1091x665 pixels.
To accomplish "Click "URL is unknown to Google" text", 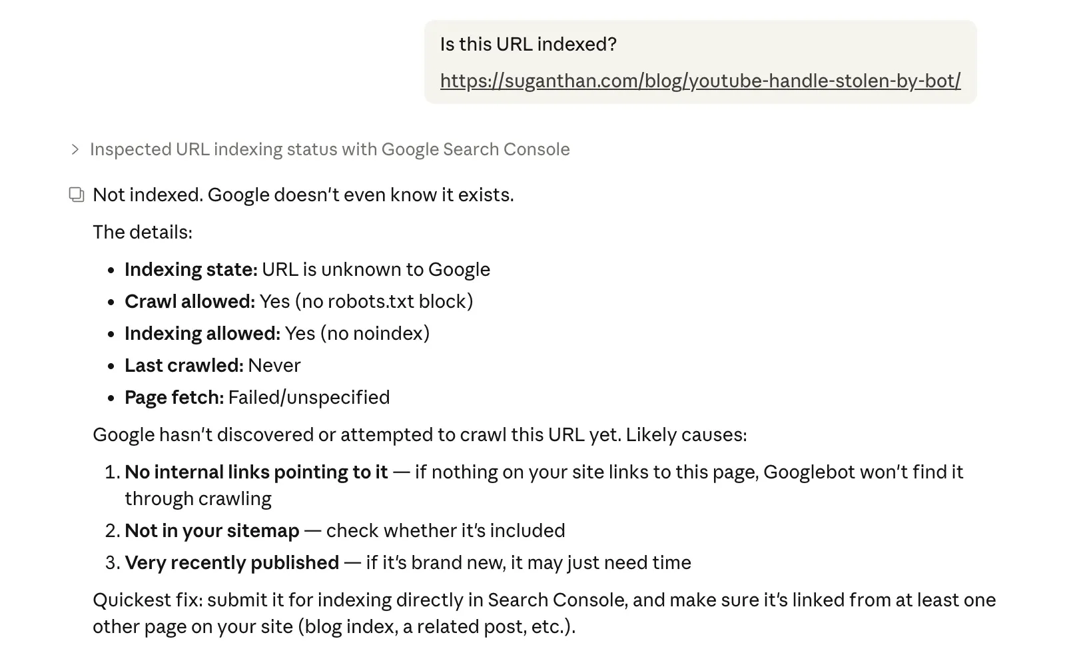I will pyautogui.click(x=376, y=269).
